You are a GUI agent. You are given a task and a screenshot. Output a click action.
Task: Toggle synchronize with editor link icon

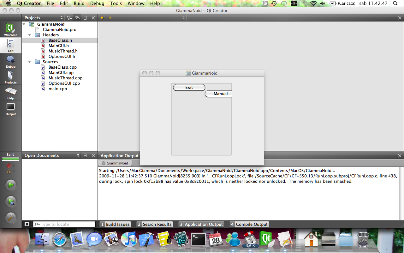(77, 18)
